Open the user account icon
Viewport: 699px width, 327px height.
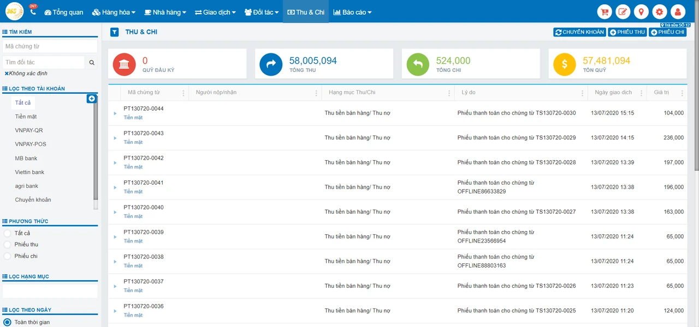click(x=678, y=11)
